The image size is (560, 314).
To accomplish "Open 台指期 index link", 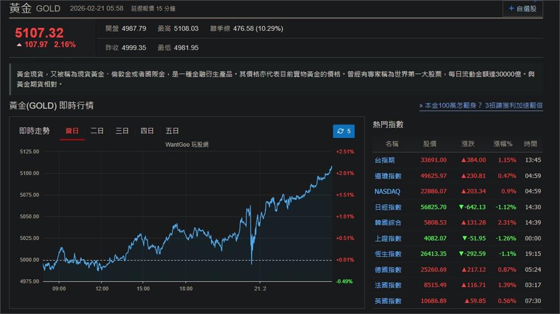I will click(x=384, y=160).
